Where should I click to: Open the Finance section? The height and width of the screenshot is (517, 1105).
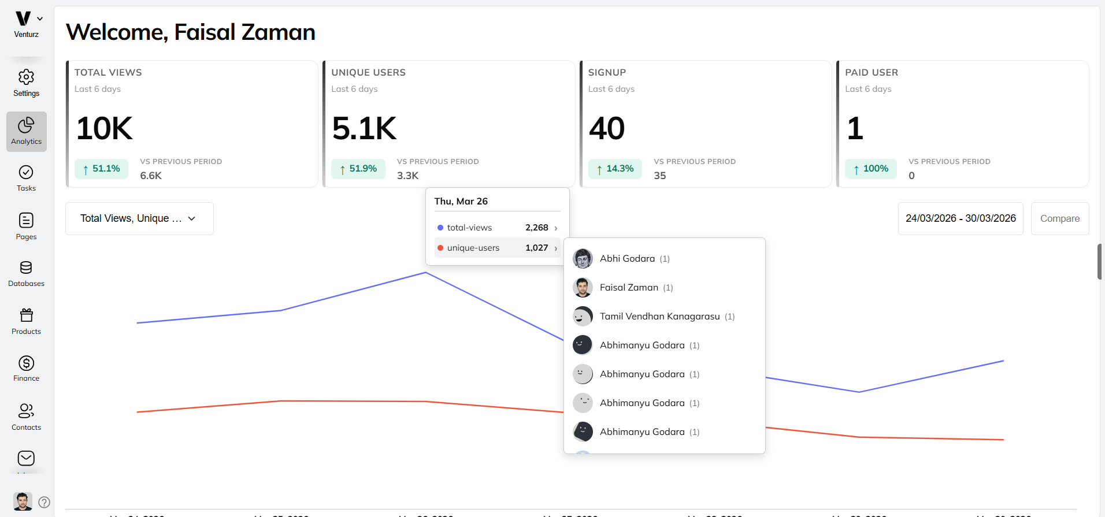click(x=26, y=369)
